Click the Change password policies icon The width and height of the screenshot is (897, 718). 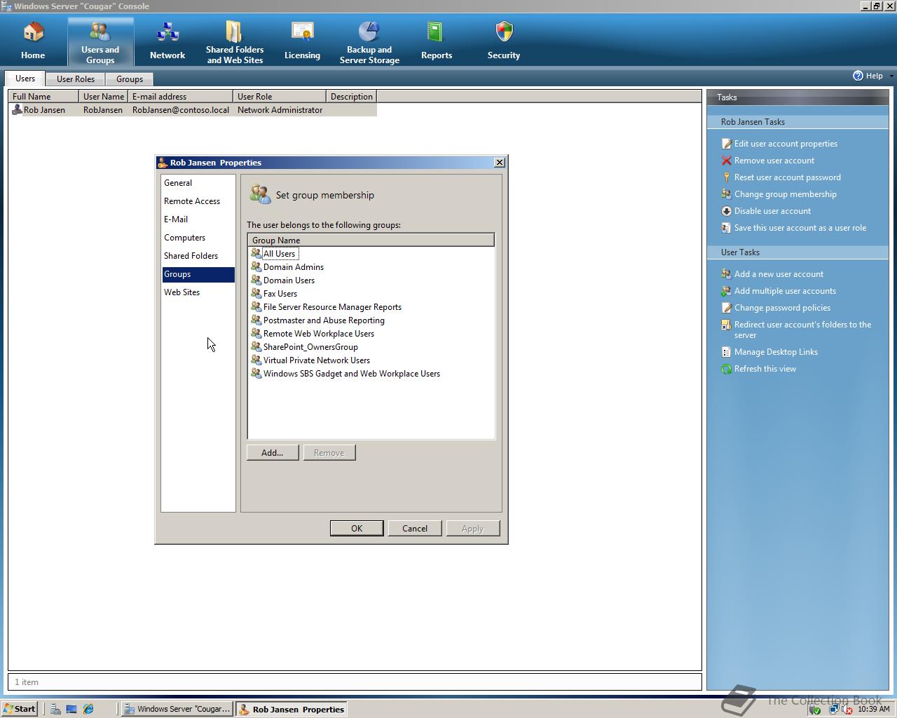(x=727, y=308)
